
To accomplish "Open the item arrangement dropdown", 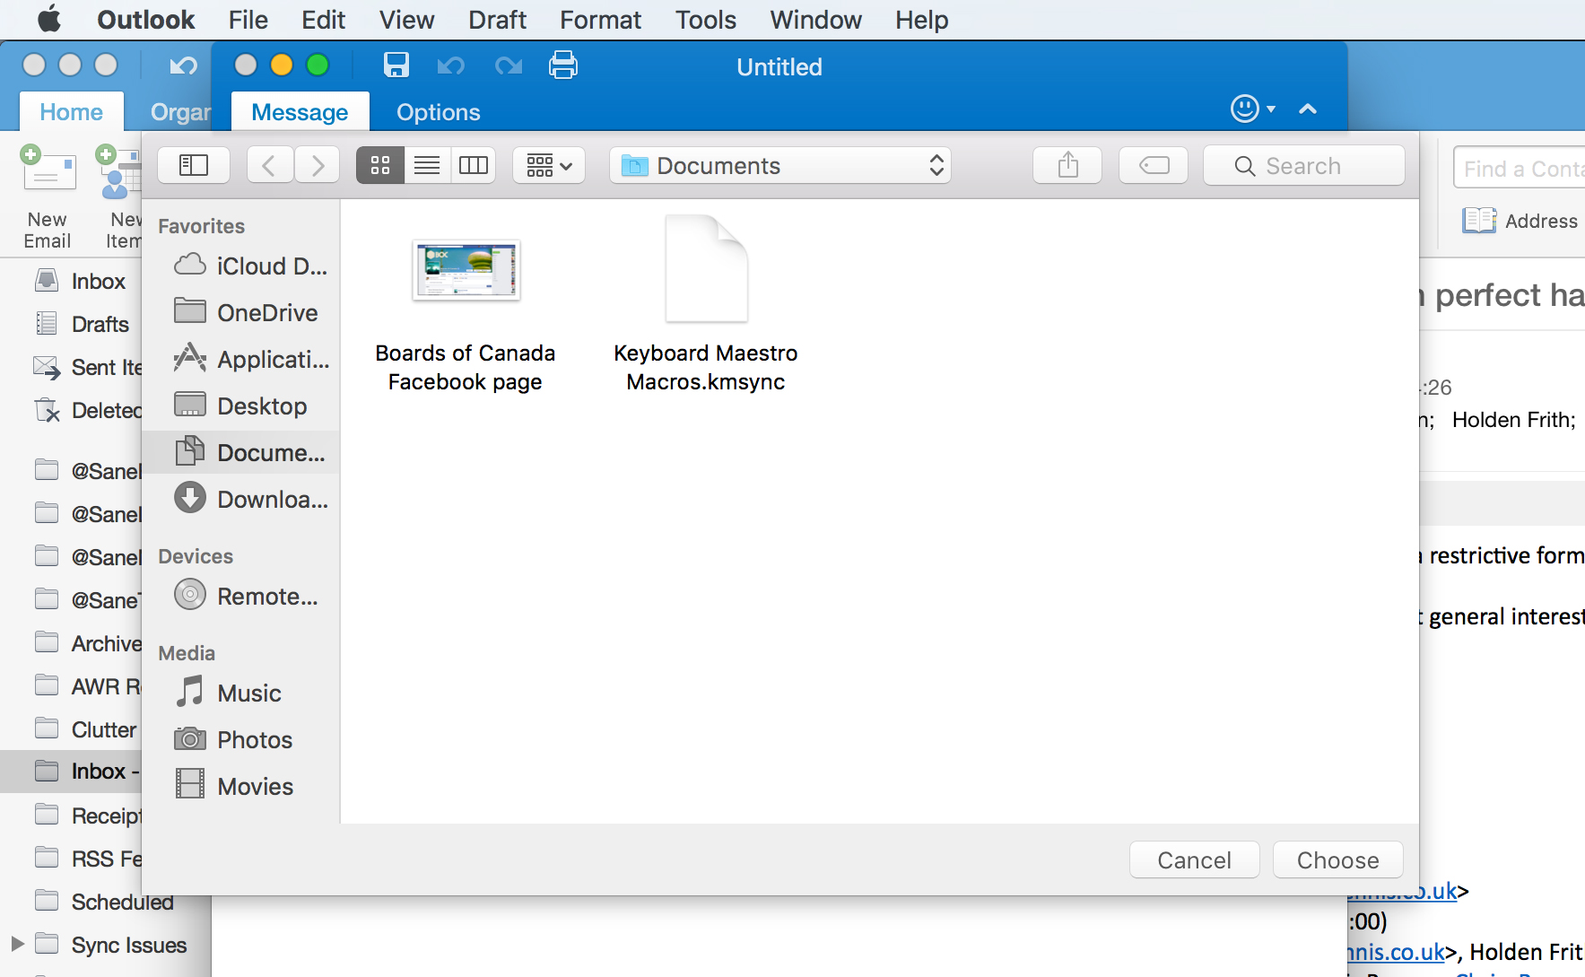I will [x=548, y=165].
